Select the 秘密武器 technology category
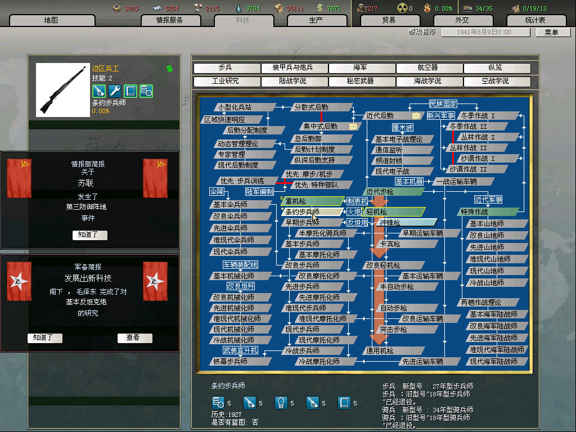This screenshot has height=432, width=576. tap(362, 81)
